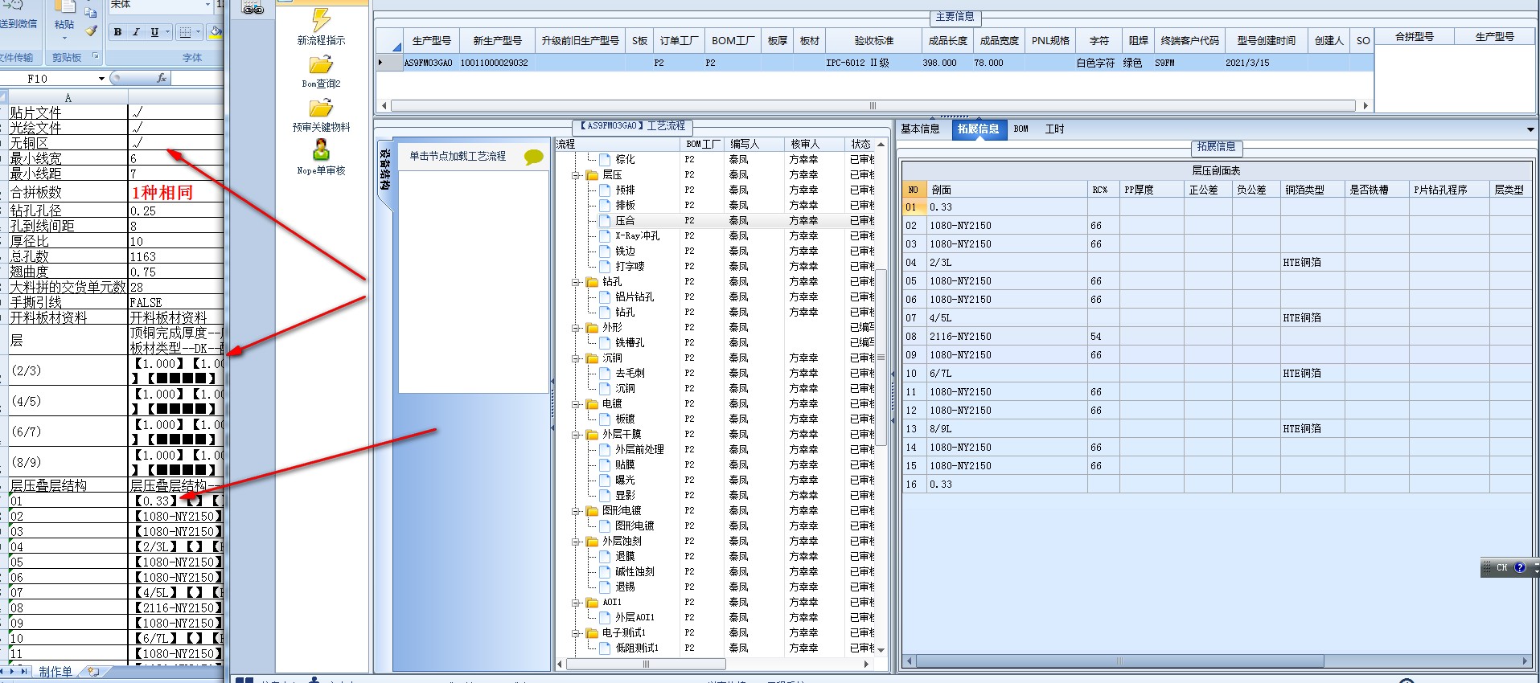1540x683 pixels.
Task: Collapse the 层压 tree node
Action: point(576,174)
